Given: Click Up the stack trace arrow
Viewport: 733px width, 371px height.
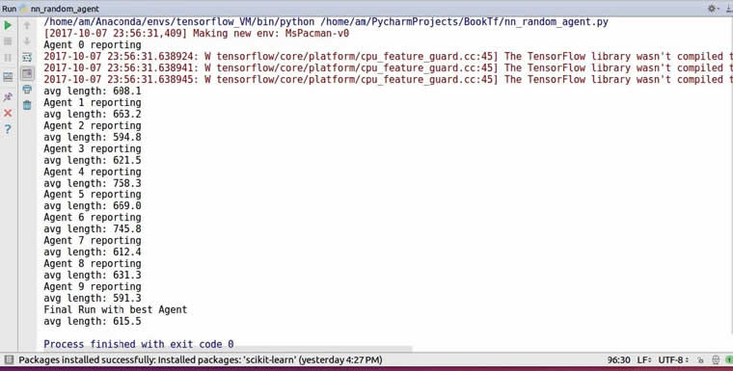Looking at the screenshot, I should pos(27,25).
